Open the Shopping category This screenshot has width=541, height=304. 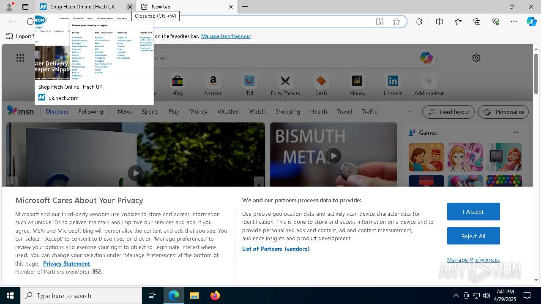[287, 111]
